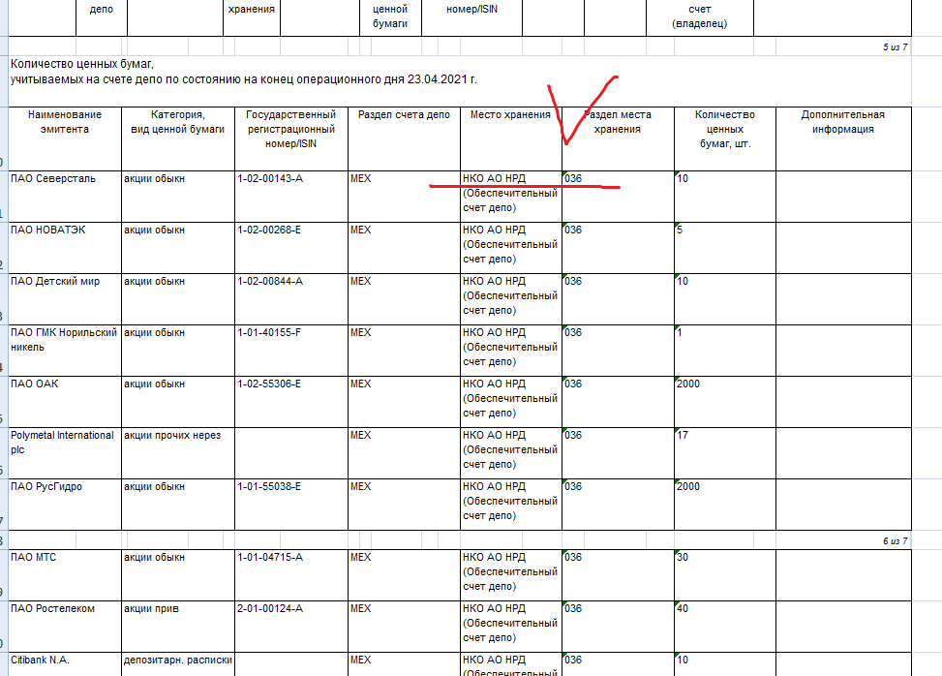Select the cell 'ПАО МТС'
942x676 pixels.
point(65,575)
